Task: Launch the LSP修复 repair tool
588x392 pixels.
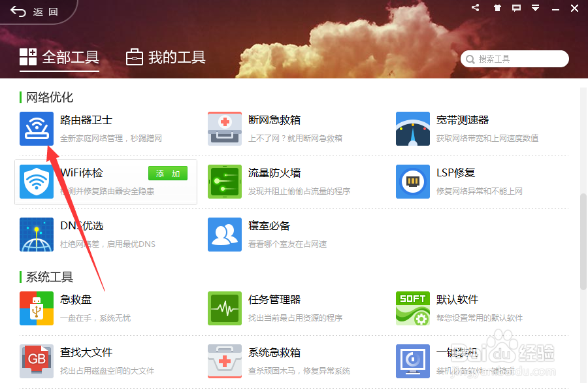Action: [x=412, y=182]
